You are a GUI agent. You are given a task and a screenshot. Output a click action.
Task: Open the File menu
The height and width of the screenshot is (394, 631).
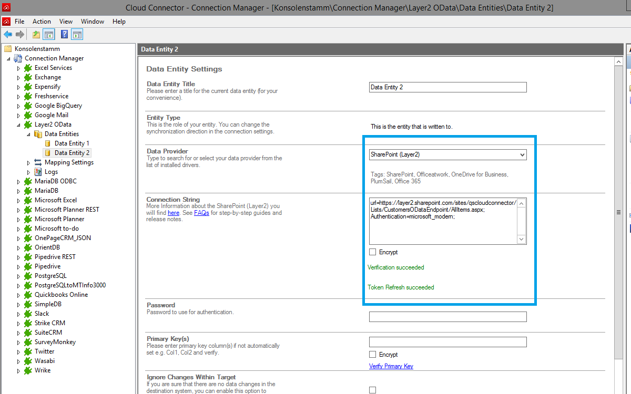[x=19, y=22]
